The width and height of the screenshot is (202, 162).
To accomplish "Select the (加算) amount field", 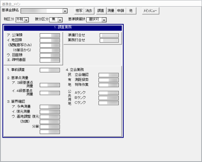I will point(50,122).
